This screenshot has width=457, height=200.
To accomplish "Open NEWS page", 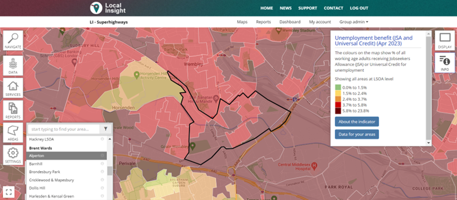I will click(286, 8).
